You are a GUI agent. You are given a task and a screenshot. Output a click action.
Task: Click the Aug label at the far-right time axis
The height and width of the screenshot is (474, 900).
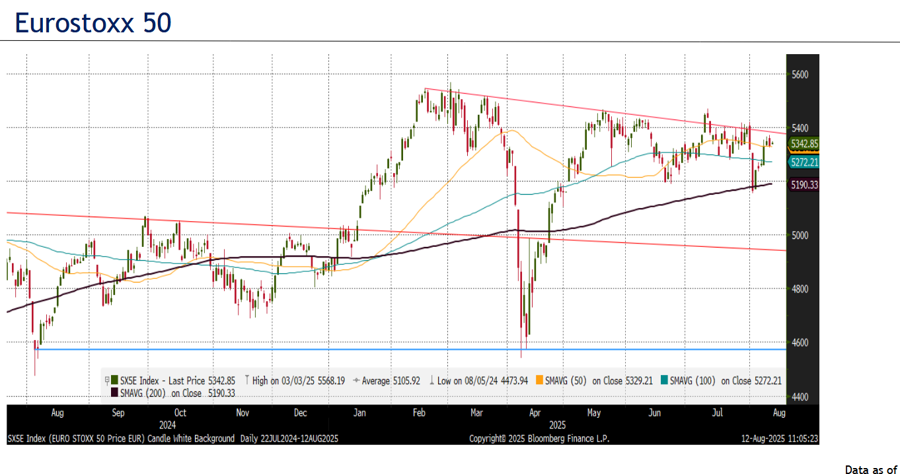[779, 413]
